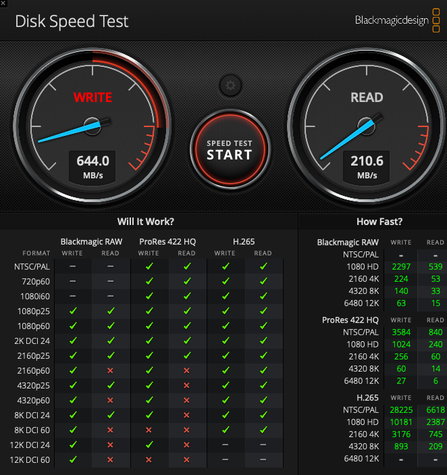This screenshot has height=475, width=447.
Task: Click the 12K DCI 24 format row label
Action: (30, 445)
